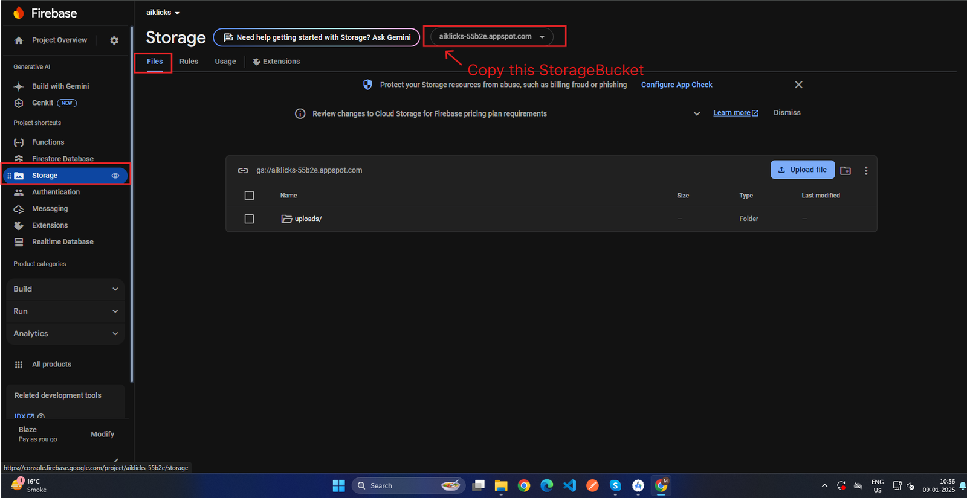Open Visual Studio Code from taskbar
Viewport: 967px width, 498px height.
pyautogui.click(x=569, y=485)
